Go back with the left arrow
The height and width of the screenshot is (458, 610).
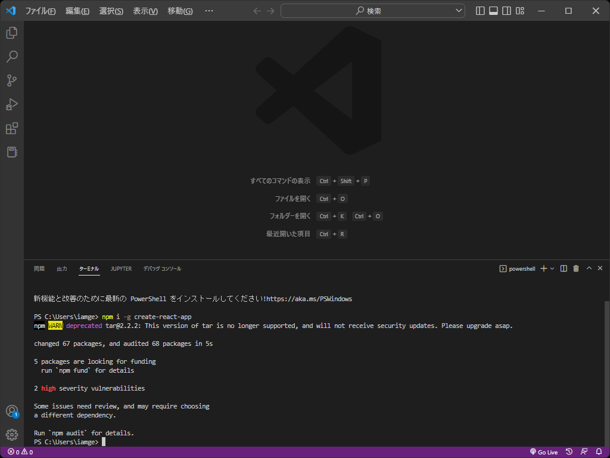tap(257, 11)
